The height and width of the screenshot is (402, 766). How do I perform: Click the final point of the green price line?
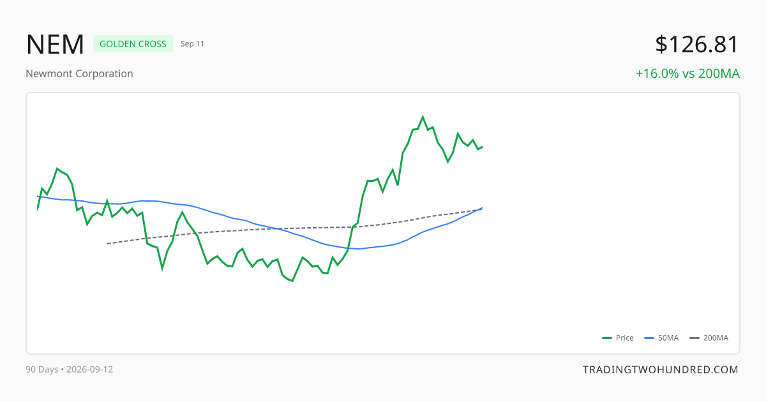[483, 147]
